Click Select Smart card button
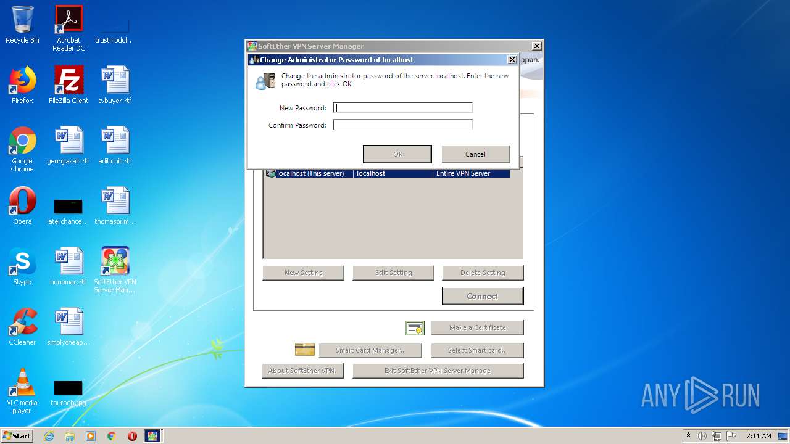The image size is (790, 444). (477, 350)
